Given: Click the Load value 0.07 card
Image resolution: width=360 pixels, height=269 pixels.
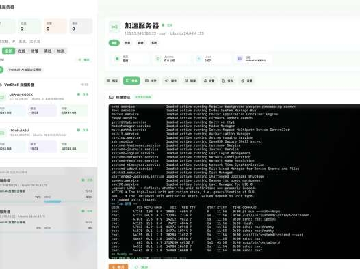Looking at the screenshot, I should coord(213,59).
